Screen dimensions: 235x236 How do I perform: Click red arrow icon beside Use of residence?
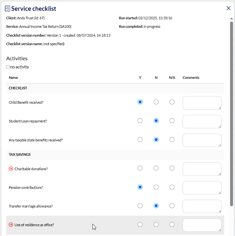11,225
